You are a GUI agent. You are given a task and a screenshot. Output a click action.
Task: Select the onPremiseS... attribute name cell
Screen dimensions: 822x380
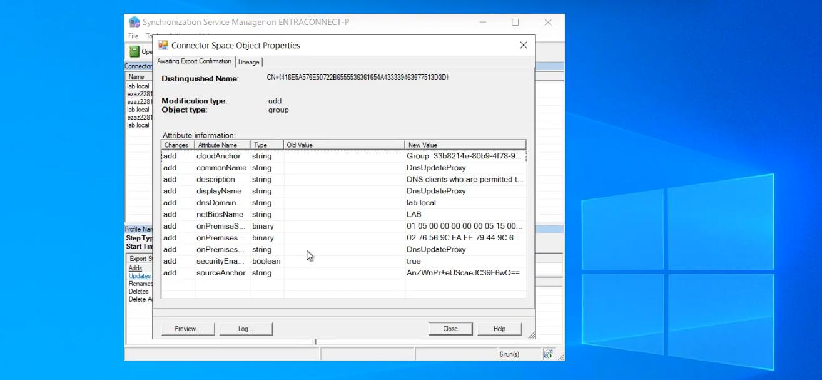(221, 226)
